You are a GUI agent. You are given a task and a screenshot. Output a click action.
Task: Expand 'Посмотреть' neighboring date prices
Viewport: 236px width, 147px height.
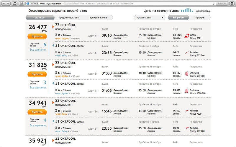[x=202, y=11]
